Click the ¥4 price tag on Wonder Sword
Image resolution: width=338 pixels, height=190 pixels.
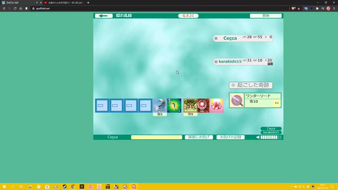tap(277, 103)
